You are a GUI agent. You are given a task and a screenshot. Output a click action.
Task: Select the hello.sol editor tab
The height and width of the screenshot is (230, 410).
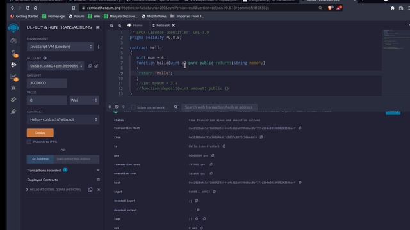coord(161,26)
